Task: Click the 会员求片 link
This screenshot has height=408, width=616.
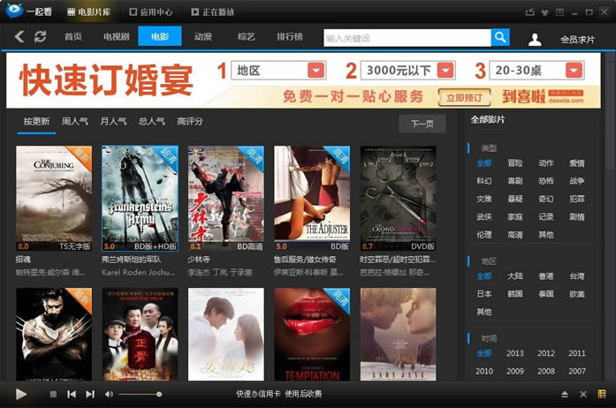Action: point(577,39)
